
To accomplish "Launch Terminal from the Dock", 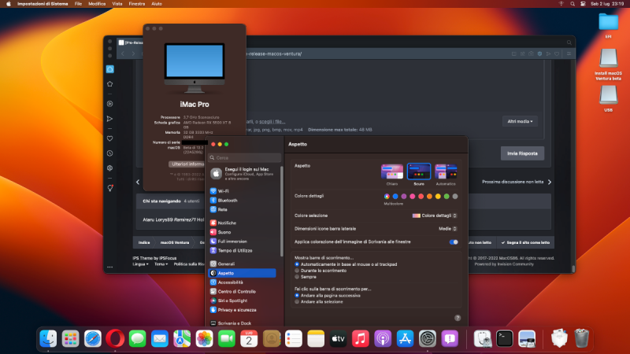I will (506, 338).
